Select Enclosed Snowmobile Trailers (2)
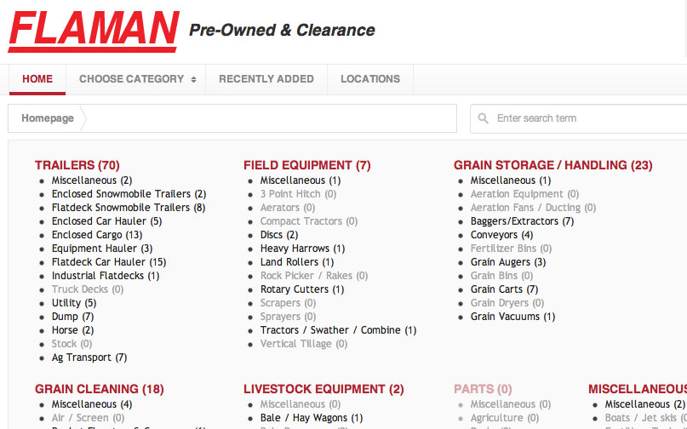 129,194
